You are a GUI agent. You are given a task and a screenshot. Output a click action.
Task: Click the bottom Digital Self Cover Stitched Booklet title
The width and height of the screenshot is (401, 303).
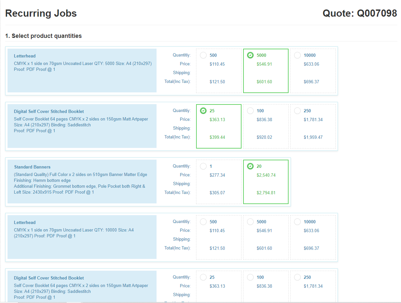[49, 278]
